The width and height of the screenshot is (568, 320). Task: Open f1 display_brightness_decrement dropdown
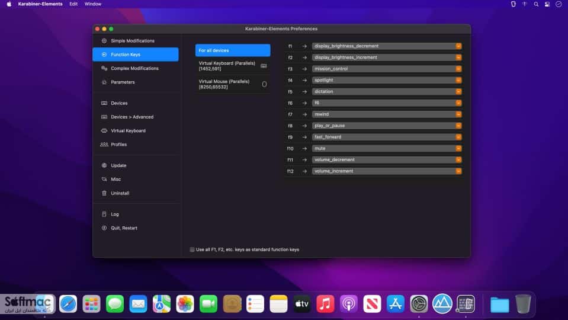pyautogui.click(x=387, y=46)
